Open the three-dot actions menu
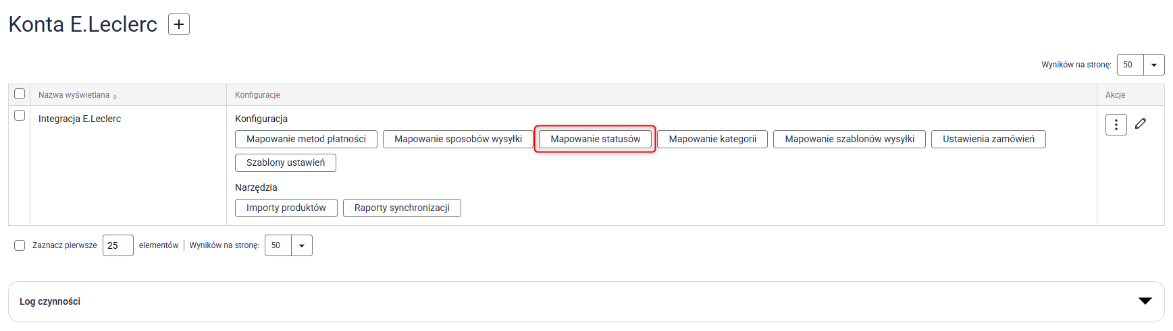The width and height of the screenshot is (1173, 331). tap(1116, 125)
